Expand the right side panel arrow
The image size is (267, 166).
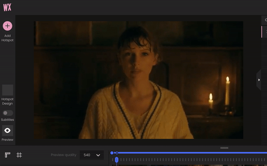259,80
